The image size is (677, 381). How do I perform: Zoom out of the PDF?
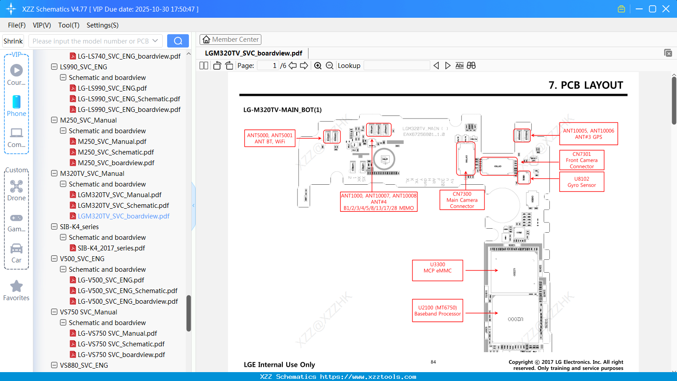click(x=329, y=66)
